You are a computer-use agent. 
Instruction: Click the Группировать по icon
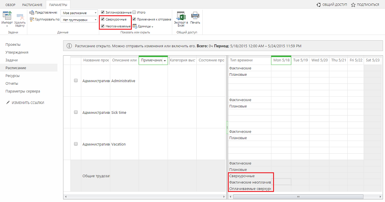pyautogui.click(x=31, y=19)
